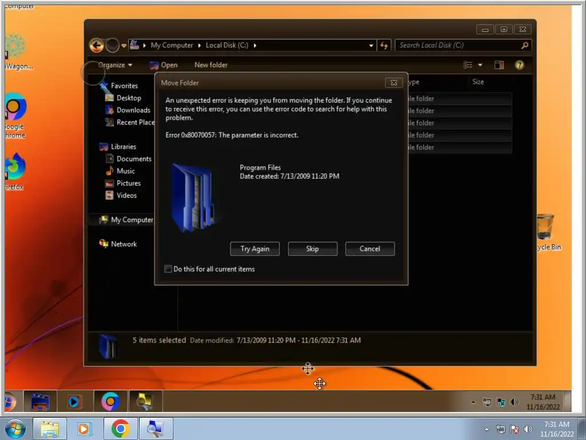Click My Computer in the address bar
The image size is (586, 440).
click(x=172, y=45)
